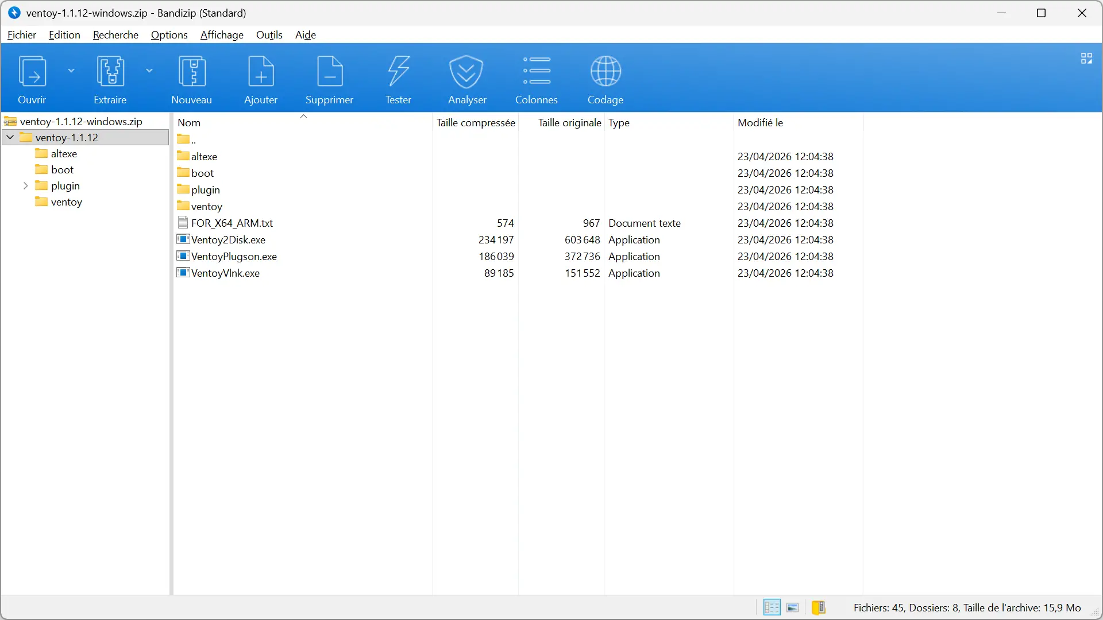
Task: Select plugin folder in the tree
Action: point(65,186)
